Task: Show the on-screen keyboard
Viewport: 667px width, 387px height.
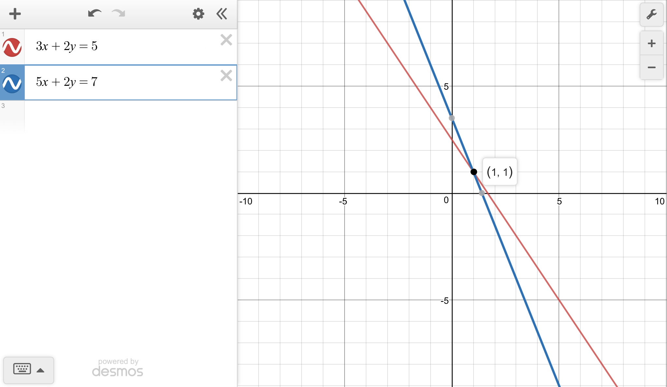Action: tap(22, 369)
